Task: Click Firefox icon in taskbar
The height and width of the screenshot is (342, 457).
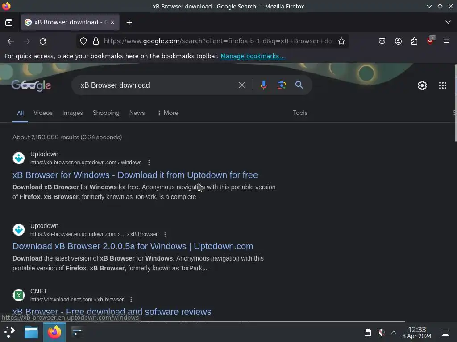Action: coord(54,332)
